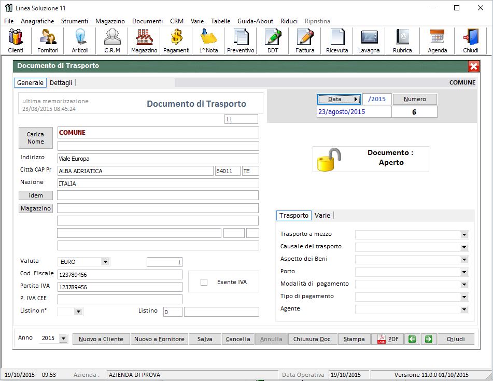Click the Data button with arrow
The height and width of the screenshot is (381, 493).
(x=339, y=99)
